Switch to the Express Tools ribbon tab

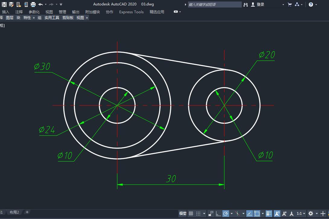coord(131,12)
